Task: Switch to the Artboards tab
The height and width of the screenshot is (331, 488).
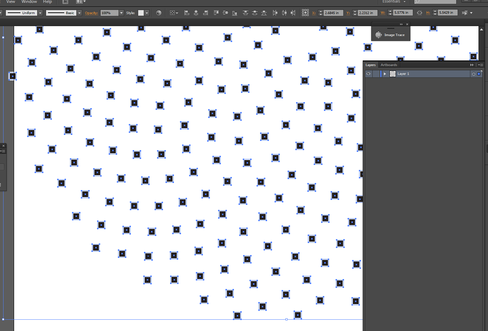Action: pyautogui.click(x=389, y=65)
